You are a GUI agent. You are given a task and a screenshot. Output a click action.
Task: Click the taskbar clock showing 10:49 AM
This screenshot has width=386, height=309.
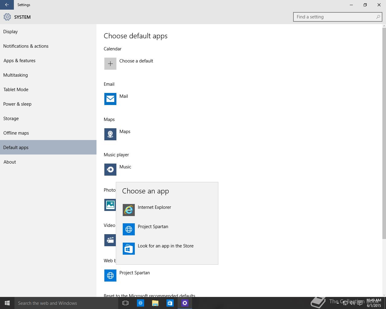pyautogui.click(x=374, y=303)
